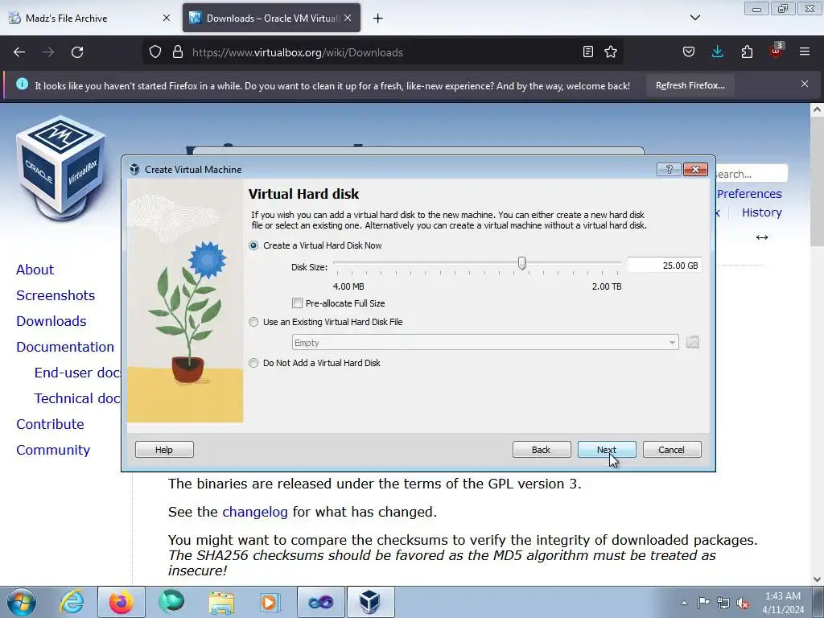Go to Downloads in website sidebar
The height and width of the screenshot is (618, 824).
pos(51,321)
